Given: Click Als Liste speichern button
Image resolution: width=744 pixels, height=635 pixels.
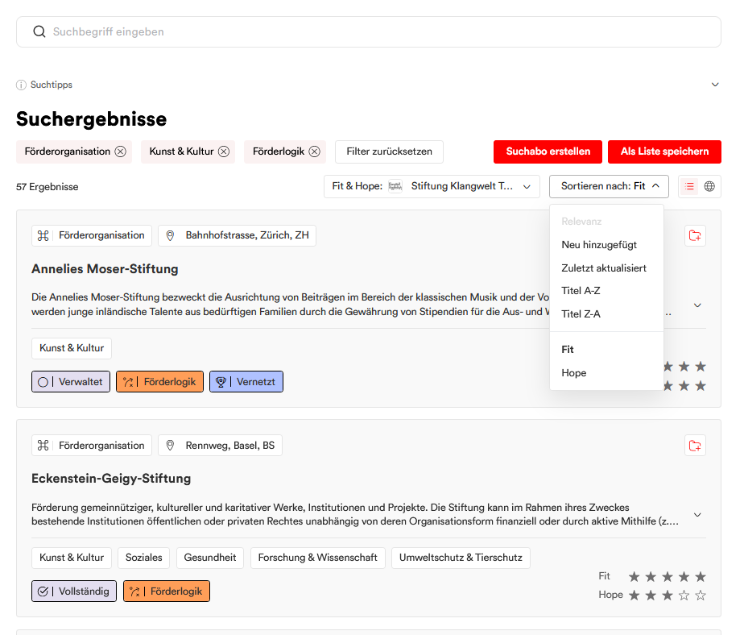Looking at the screenshot, I should pyautogui.click(x=664, y=151).
